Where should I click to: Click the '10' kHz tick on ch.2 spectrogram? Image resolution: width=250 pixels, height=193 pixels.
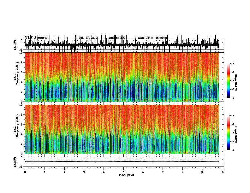pyautogui.click(x=21, y=105)
